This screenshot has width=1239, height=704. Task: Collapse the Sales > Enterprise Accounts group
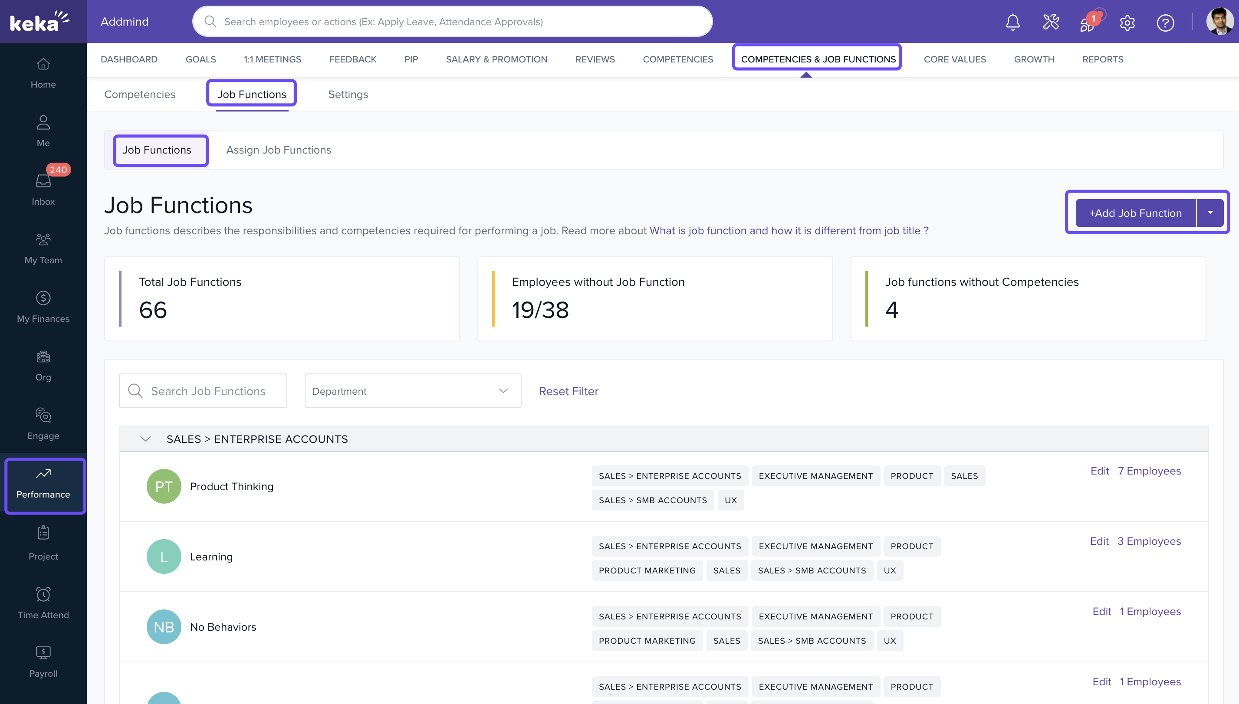click(145, 439)
